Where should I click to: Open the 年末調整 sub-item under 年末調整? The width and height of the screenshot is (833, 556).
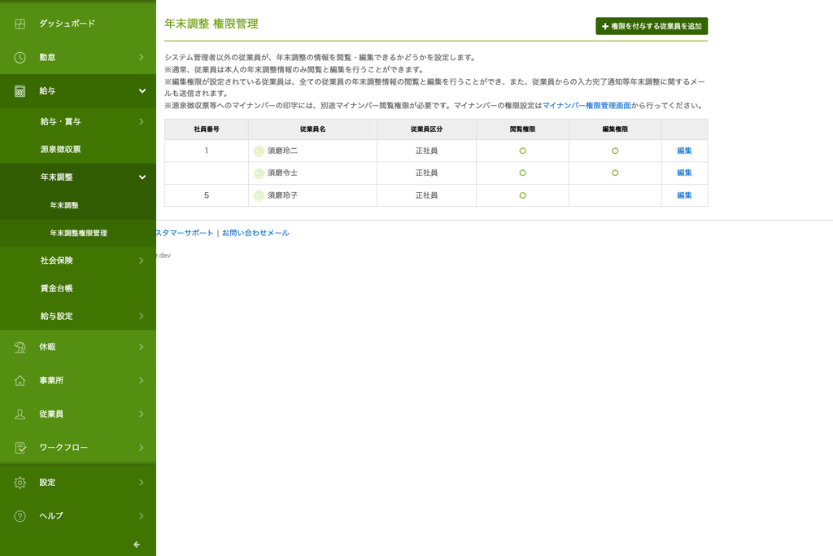coord(78,205)
